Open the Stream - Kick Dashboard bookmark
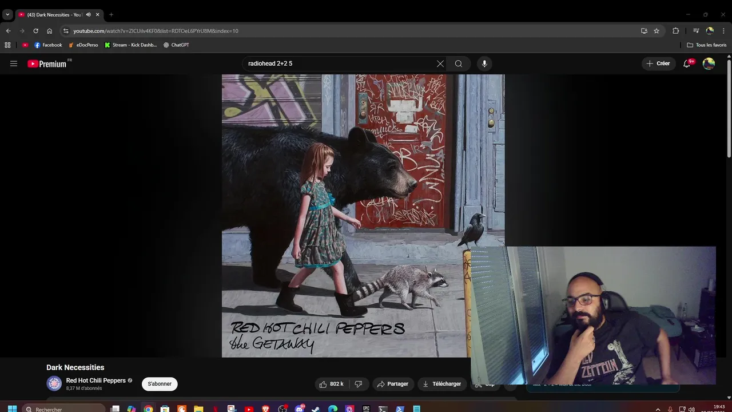 (x=131, y=45)
